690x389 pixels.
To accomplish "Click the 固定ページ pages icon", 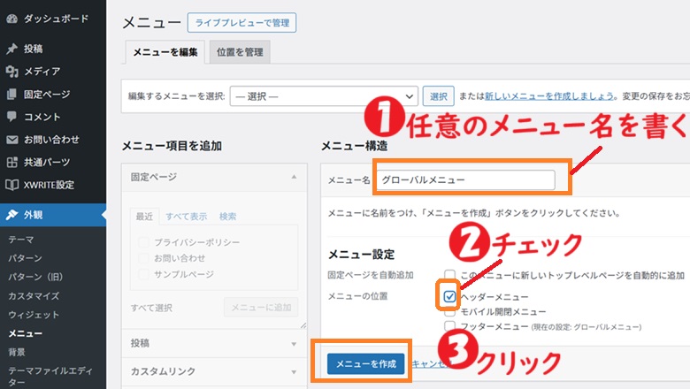I will click(11, 94).
